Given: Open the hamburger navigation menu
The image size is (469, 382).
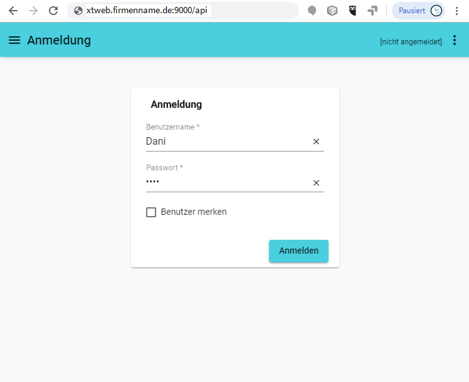Looking at the screenshot, I should tap(14, 40).
